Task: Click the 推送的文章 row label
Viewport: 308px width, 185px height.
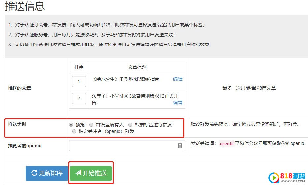Action: (19, 88)
